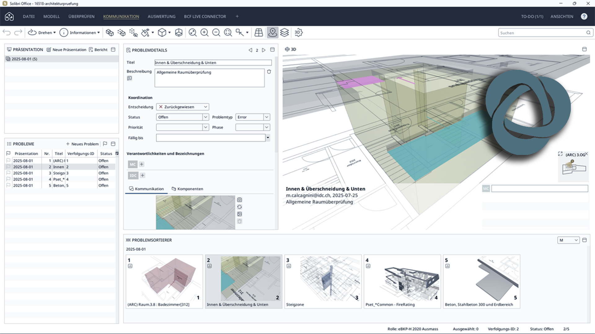Switch to the MODELL tab
The image size is (595, 334).
[51, 16]
